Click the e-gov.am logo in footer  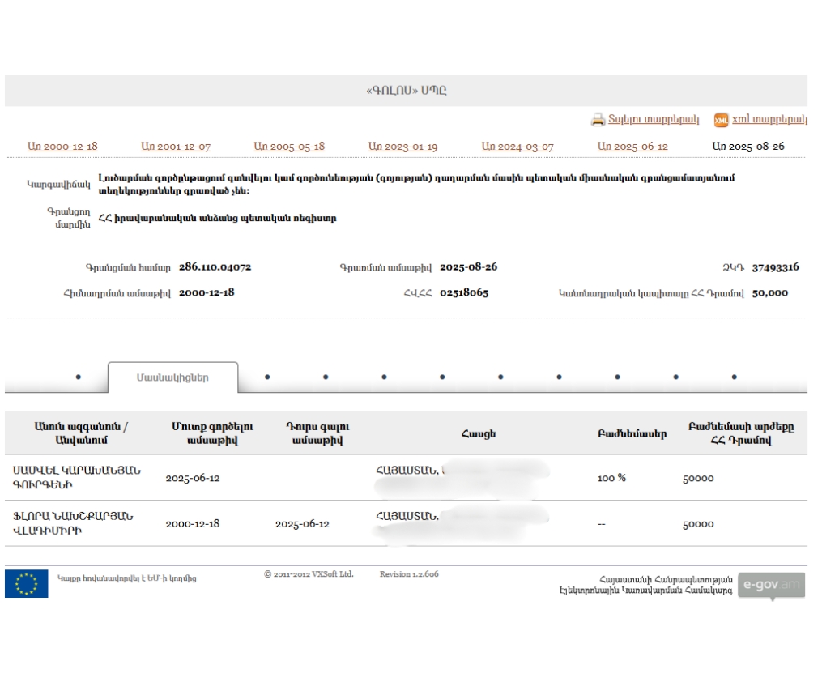tap(771, 585)
